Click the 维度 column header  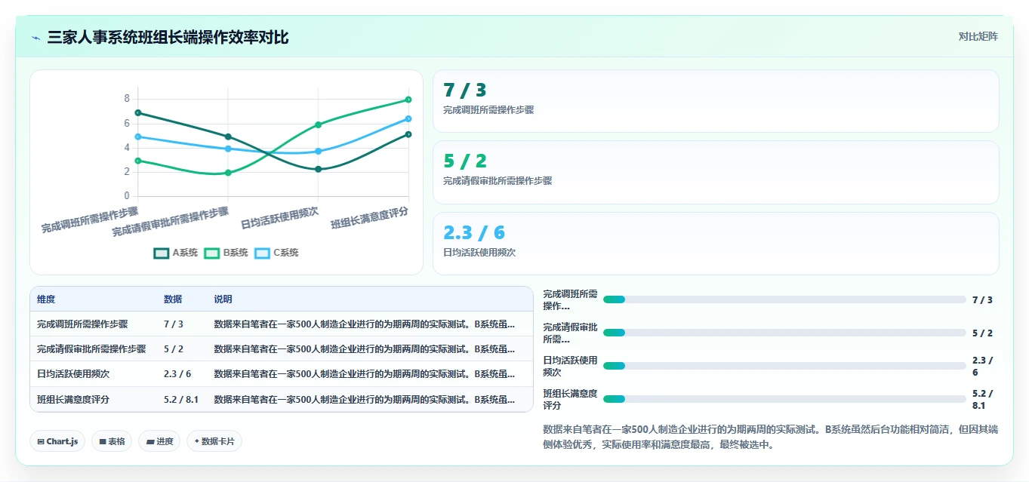click(x=46, y=299)
